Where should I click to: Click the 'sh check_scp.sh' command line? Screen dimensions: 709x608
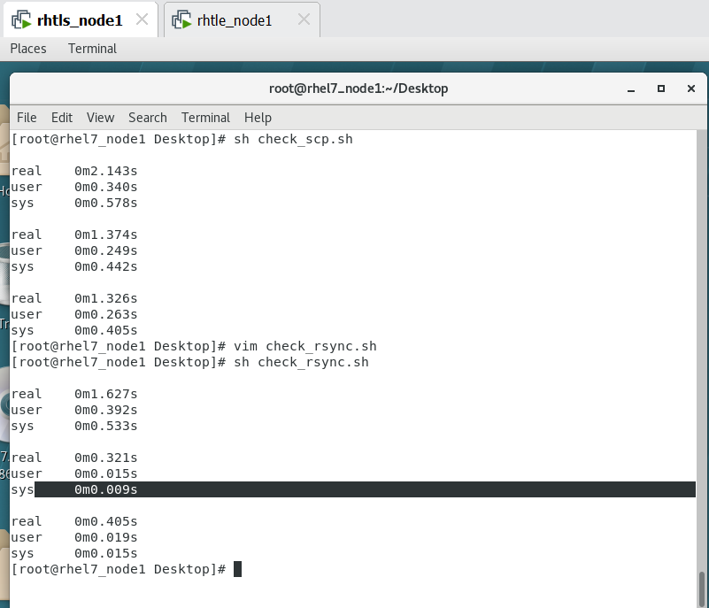click(x=293, y=139)
